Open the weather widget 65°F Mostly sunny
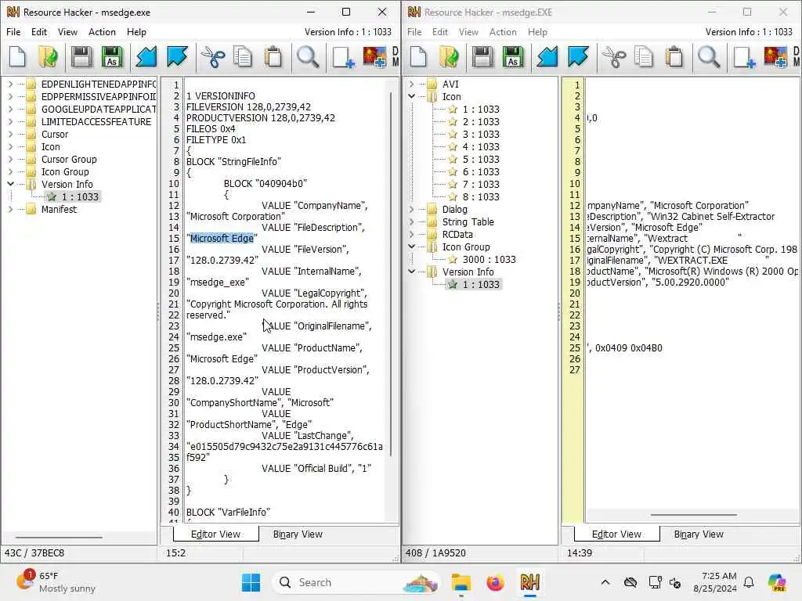Viewport: 802px width, 601px height. coord(56,582)
